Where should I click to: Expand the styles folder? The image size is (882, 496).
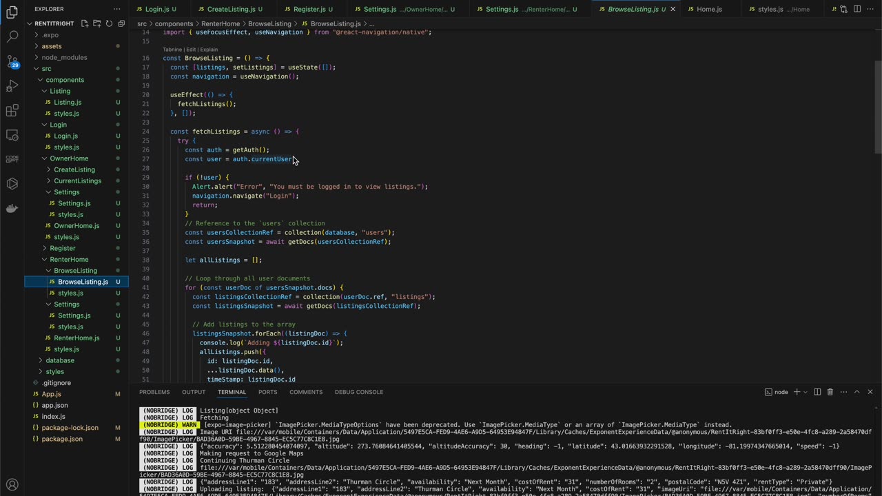coord(76,371)
